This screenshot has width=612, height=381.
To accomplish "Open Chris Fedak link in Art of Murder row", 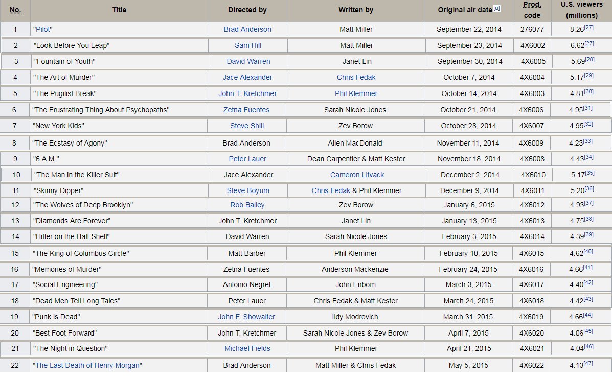I will [356, 78].
